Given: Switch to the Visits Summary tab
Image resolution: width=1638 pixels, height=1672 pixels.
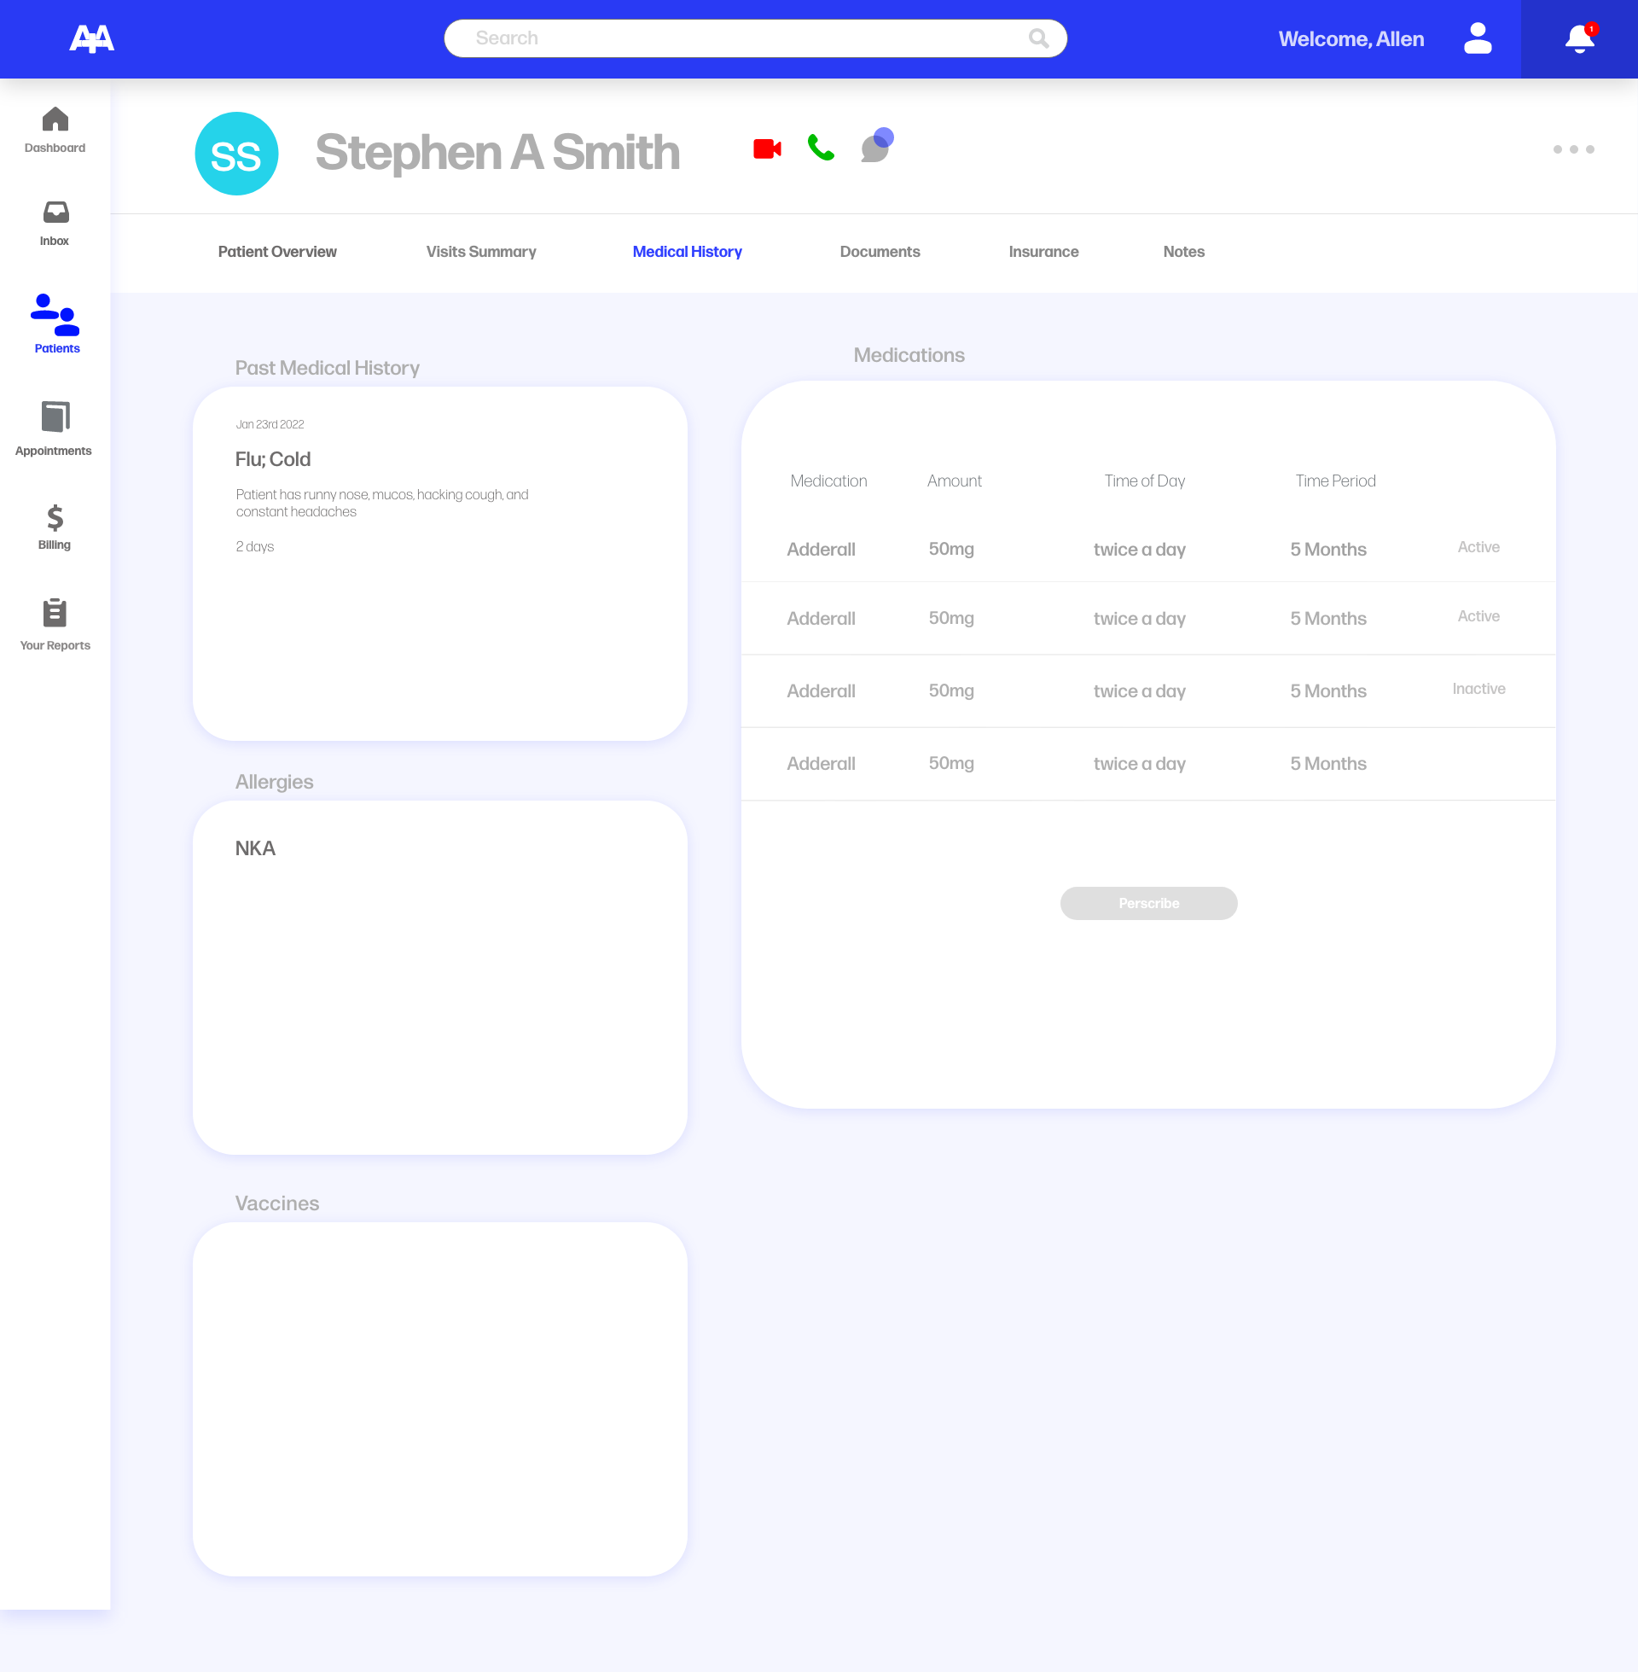Looking at the screenshot, I should pos(481,252).
